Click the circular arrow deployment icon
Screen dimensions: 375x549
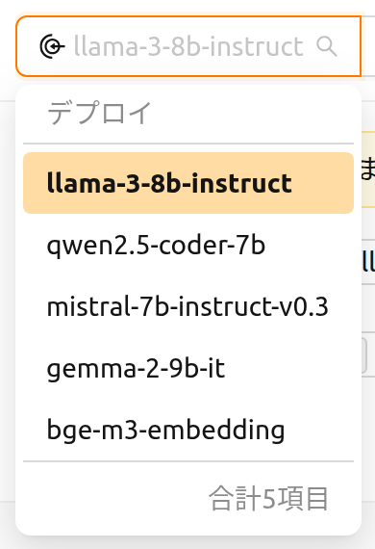click(52, 46)
